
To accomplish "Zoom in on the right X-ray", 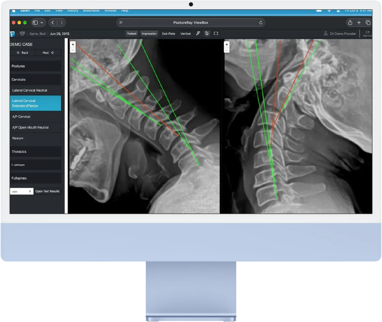I will [x=226, y=44].
